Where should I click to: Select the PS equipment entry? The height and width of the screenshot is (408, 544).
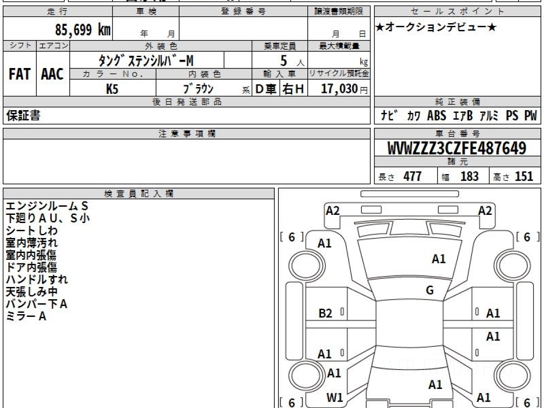[x=512, y=116]
